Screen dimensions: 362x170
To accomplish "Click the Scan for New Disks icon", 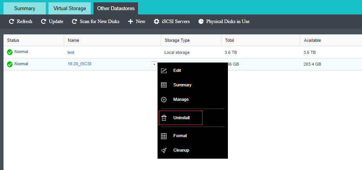I will coord(74,21).
